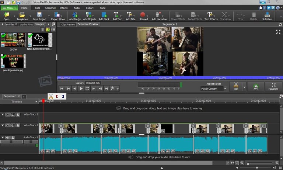Open the Menu dropdown
Screen dimensions: 283x170
pos(9,8)
